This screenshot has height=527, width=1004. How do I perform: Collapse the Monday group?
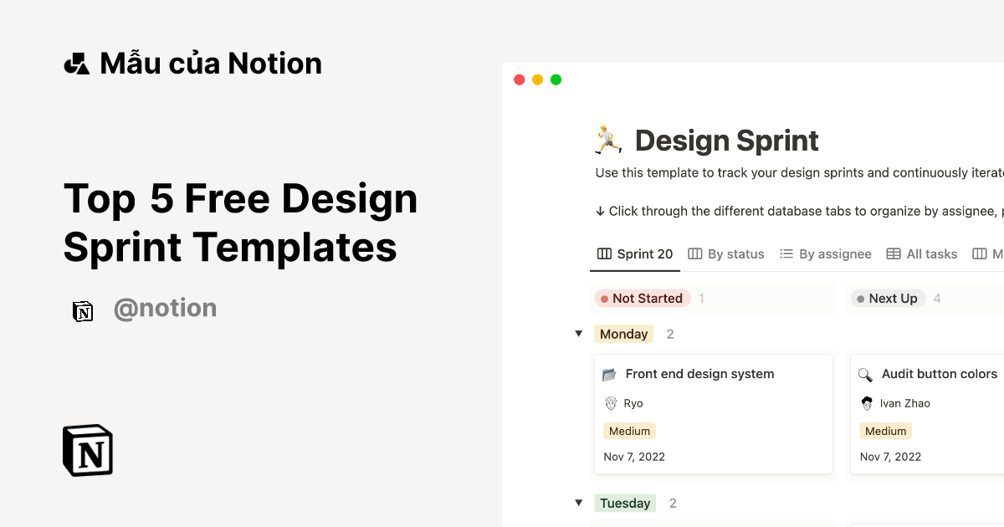(579, 333)
